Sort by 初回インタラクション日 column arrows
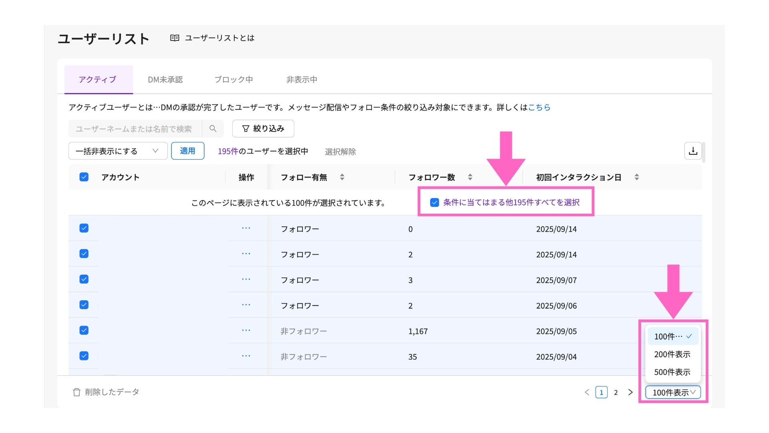This screenshot has width=769, height=433. coord(636,177)
